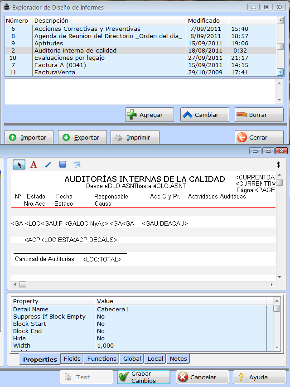Select the Acc.C.y Pr. header label

pyautogui.click(x=165, y=197)
